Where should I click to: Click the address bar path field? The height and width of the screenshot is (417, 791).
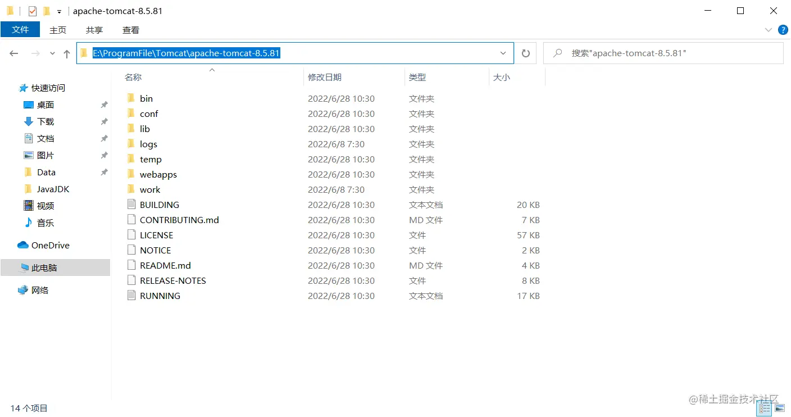click(x=295, y=53)
